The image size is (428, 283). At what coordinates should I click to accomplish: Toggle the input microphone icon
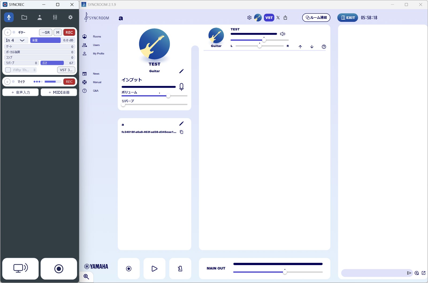181,87
